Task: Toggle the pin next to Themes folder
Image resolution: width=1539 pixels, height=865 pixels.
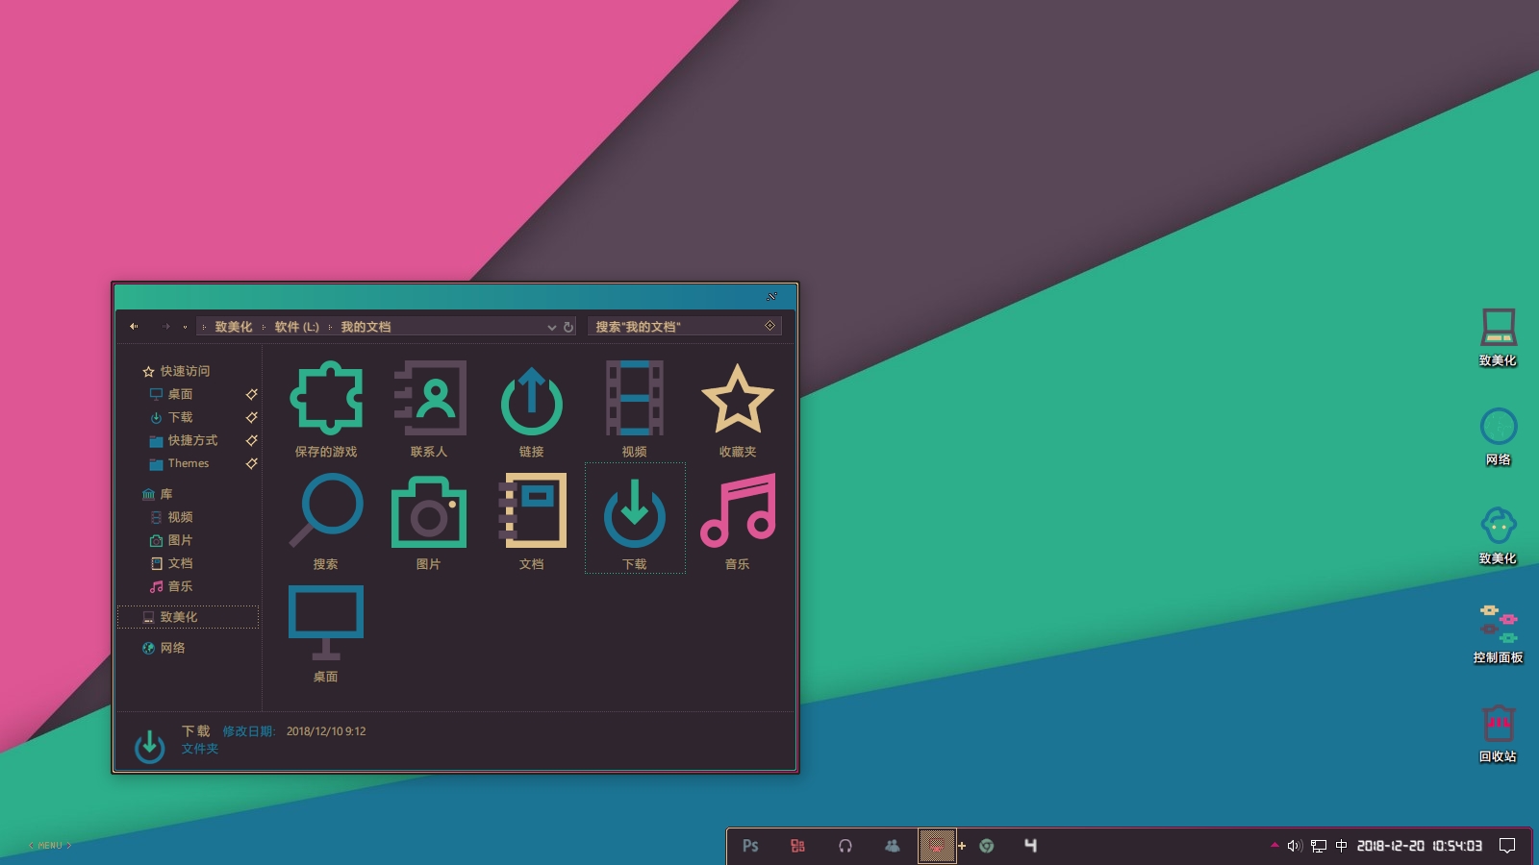Action: coord(251,463)
